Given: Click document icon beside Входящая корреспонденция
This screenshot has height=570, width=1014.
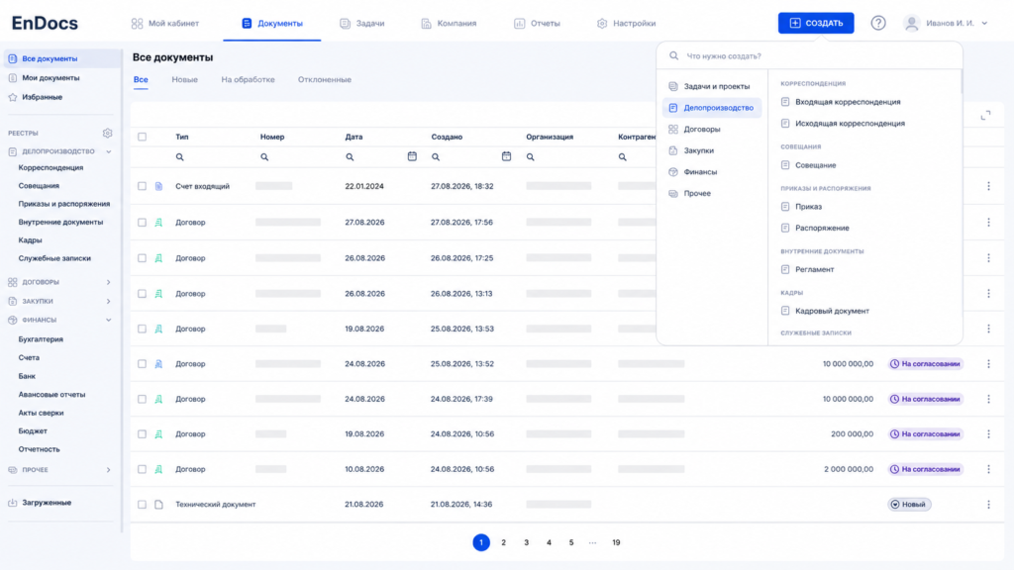Looking at the screenshot, I should [x=785, y=102].
